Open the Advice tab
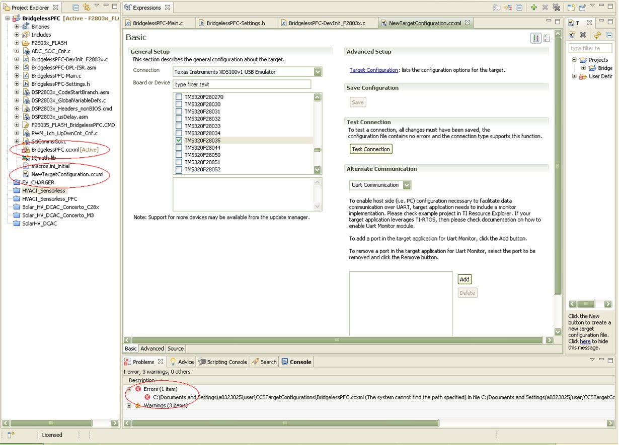The width and height of the screenshot is (619, 445). 182,362
